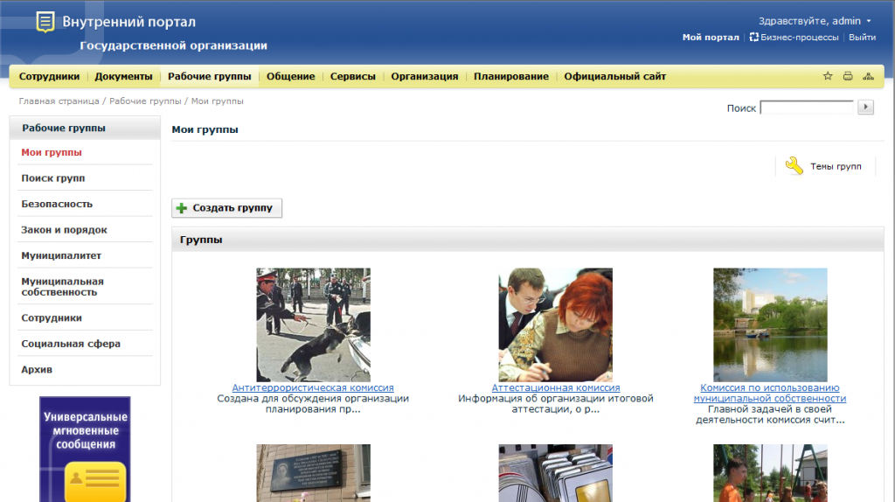The width and height of the screenshot is (895, 502).
Task: Open the site map icon
Action: pyautogui.click(x=868, y=76)
